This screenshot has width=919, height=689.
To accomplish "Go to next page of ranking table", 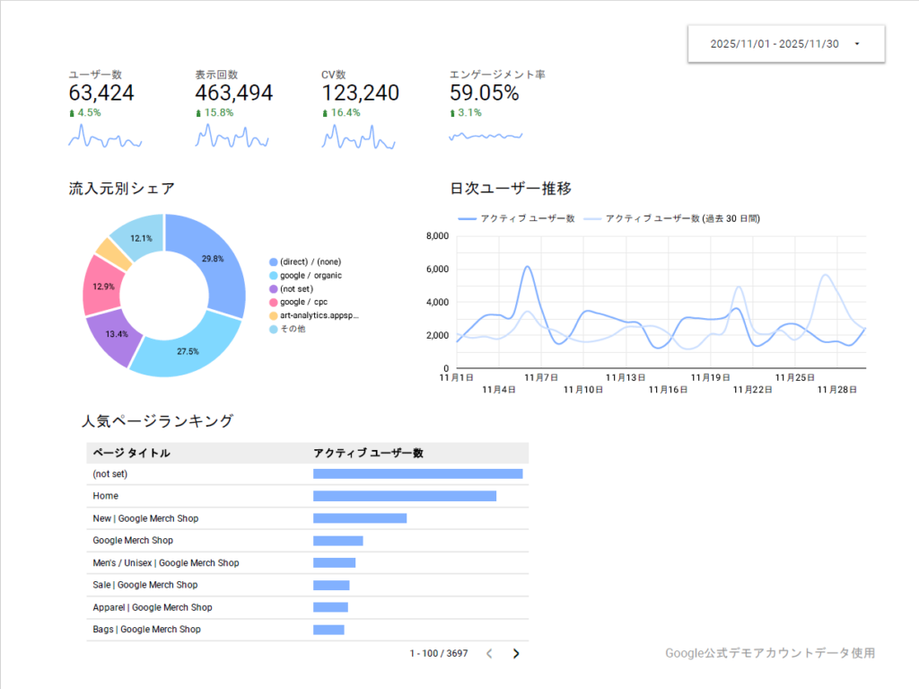I will [516, 653].
